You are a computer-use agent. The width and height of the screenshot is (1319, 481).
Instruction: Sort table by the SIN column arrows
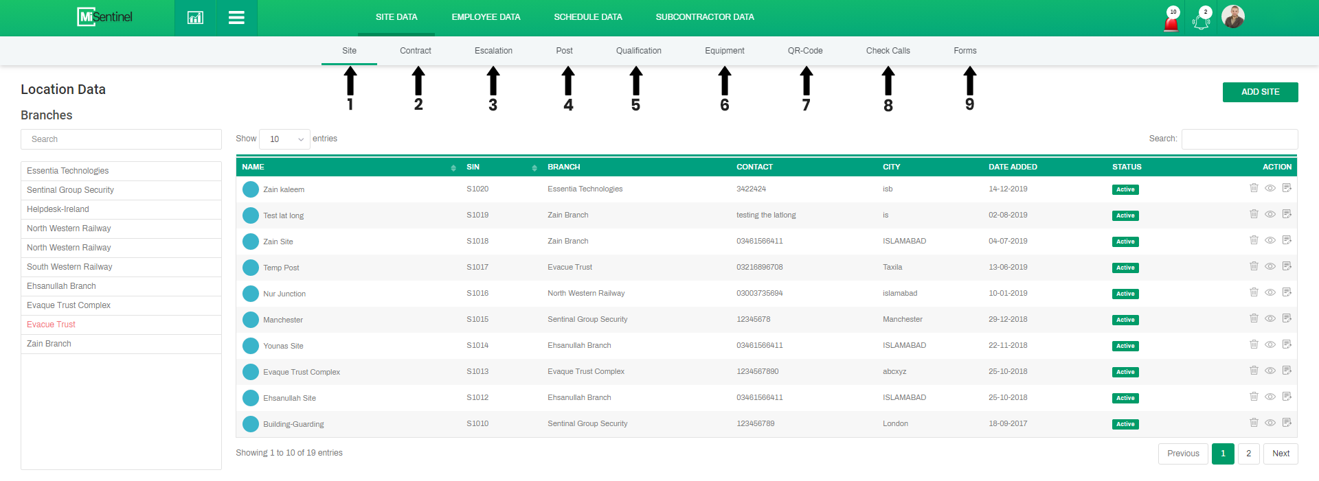point(534,167)
